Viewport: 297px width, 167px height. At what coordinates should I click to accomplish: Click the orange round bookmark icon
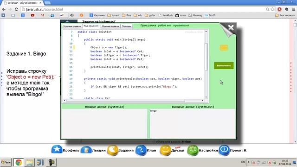click(82, 15)
